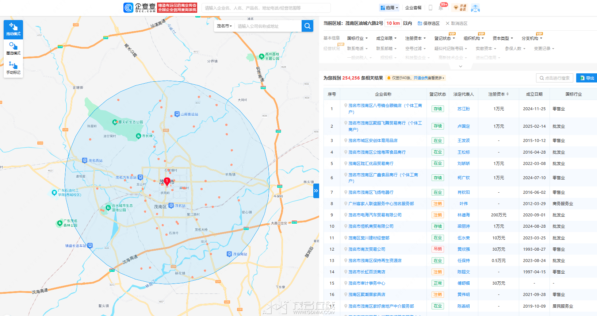Click the blue map search magnifier button
Viewport: 597px width, 316px height.
[x=307, y=26]
